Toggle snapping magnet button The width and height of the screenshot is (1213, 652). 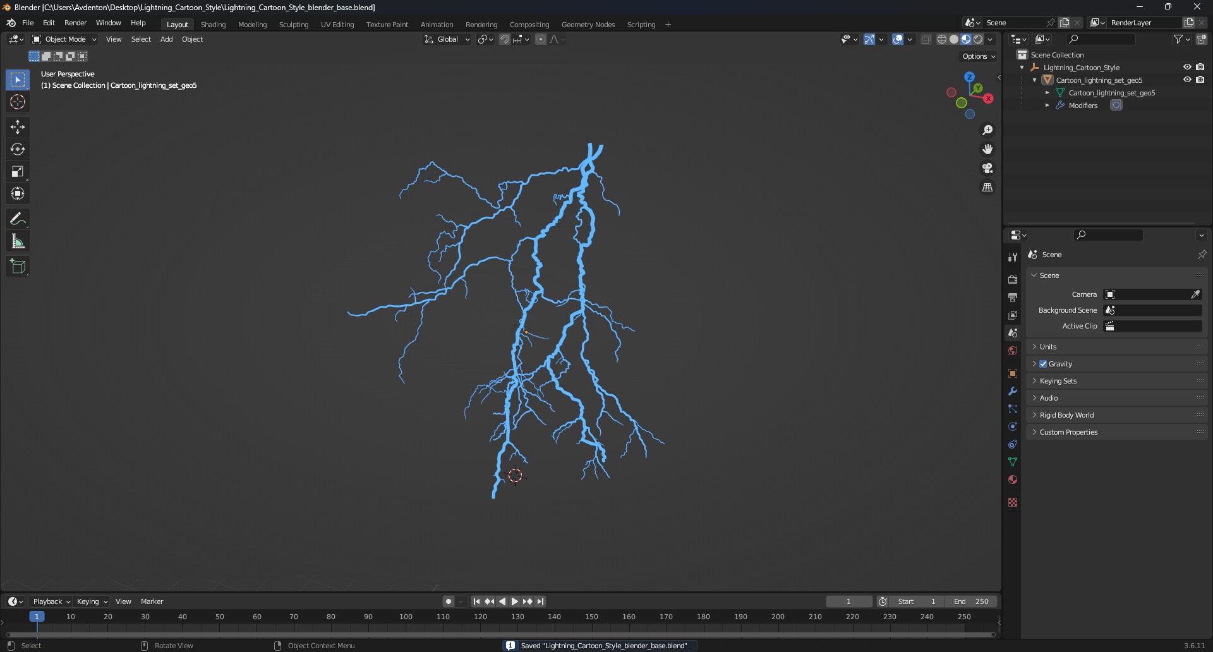(x=505, y=39)
